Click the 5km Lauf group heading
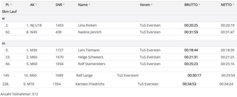 [9, 12]
